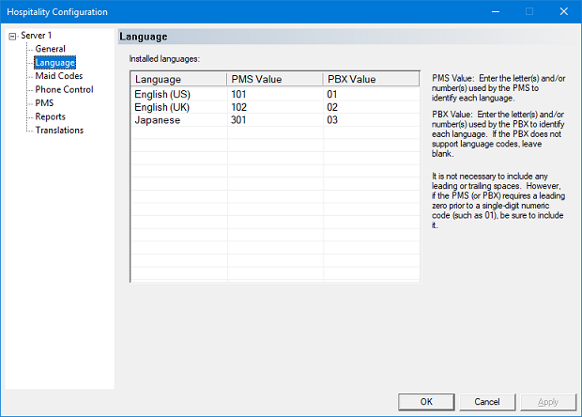The image size is (582, 417).
Task: Click the Language column header
Action: tap(178, 79)
